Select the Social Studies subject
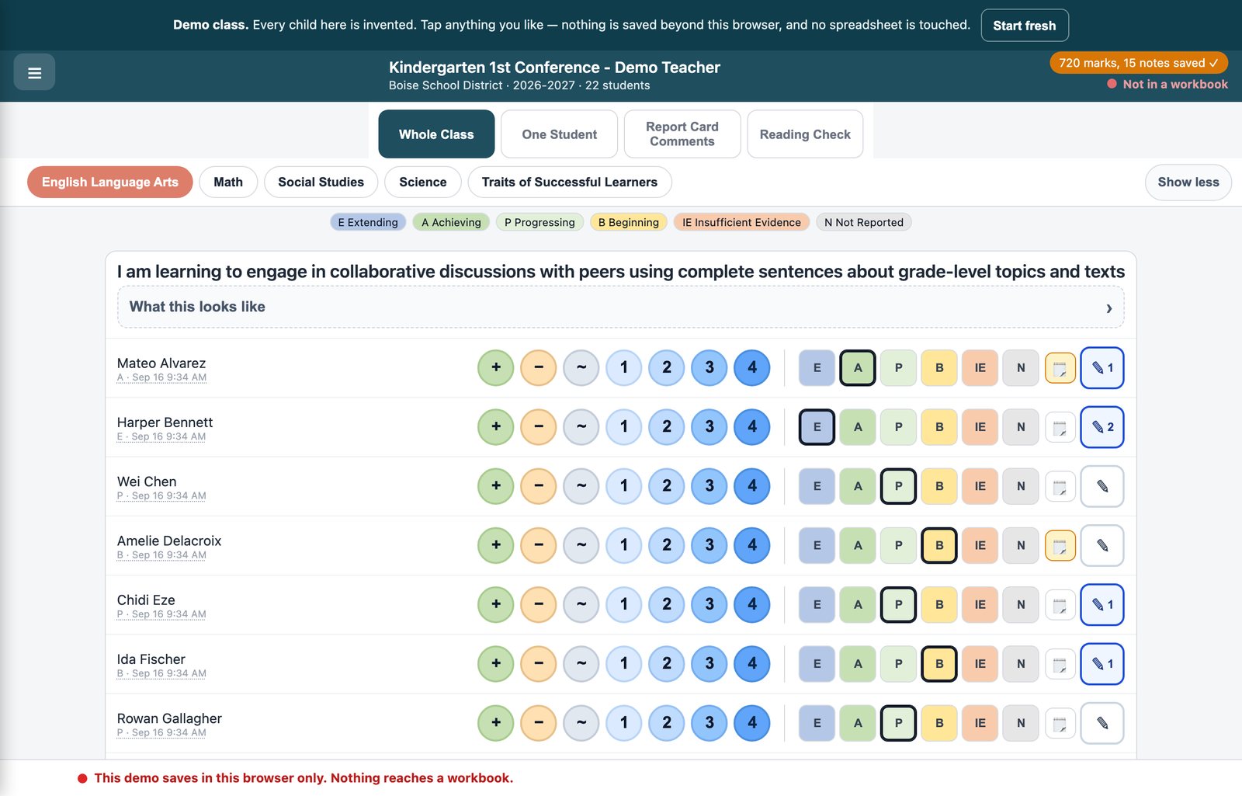Image resolution: width=1242 pixels, height=796 pixels. 321,182
